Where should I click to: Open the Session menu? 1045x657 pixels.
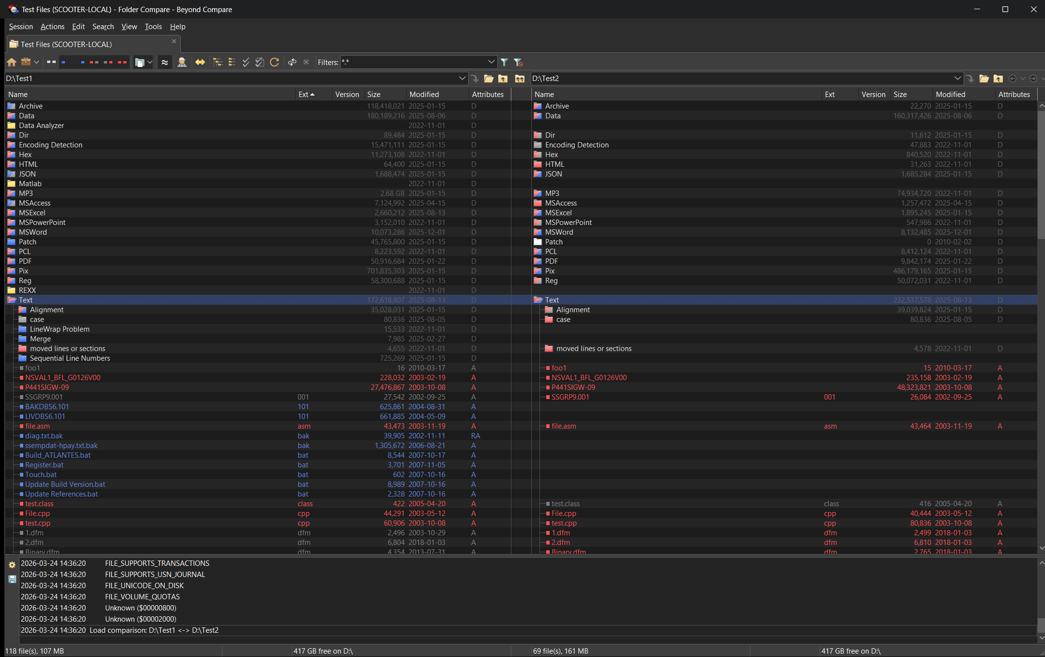pyautogui.click(x=21, y=27)
